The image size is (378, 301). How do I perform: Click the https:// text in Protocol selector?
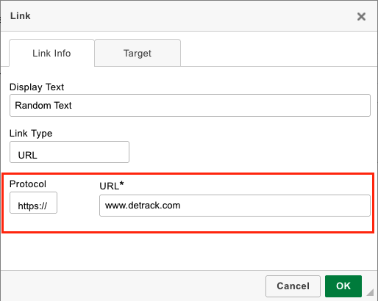tap(32, 206)
